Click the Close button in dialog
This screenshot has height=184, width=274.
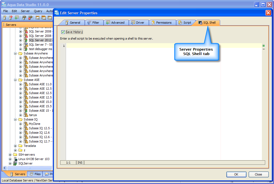[x=258, y=174]
